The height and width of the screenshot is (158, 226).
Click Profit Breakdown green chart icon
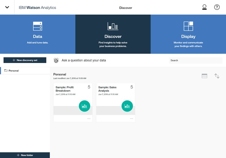point(84,106)
